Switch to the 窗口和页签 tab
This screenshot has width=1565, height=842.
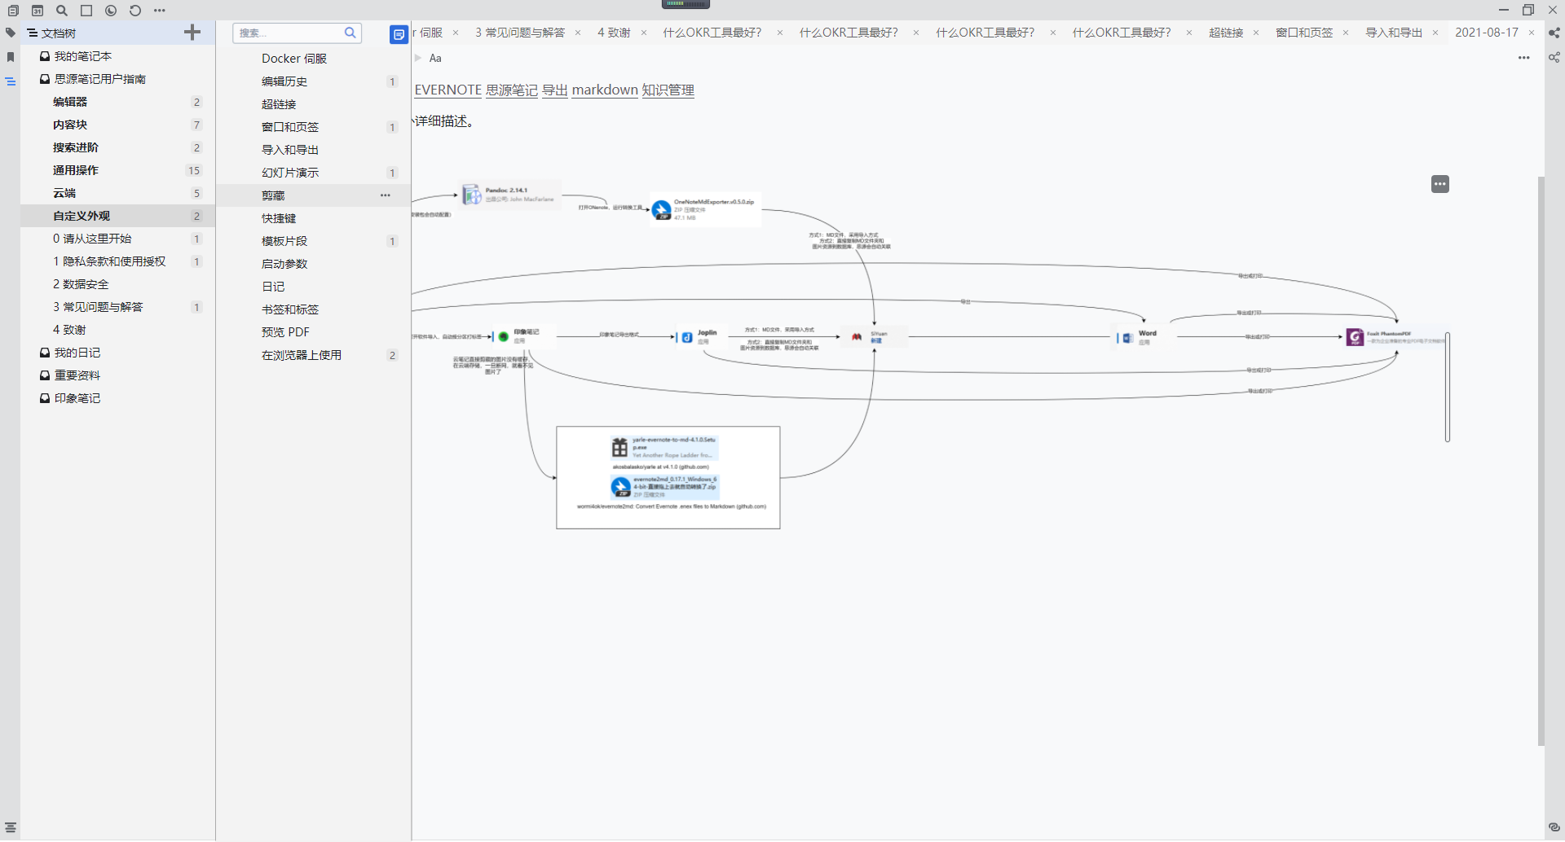1304,33
